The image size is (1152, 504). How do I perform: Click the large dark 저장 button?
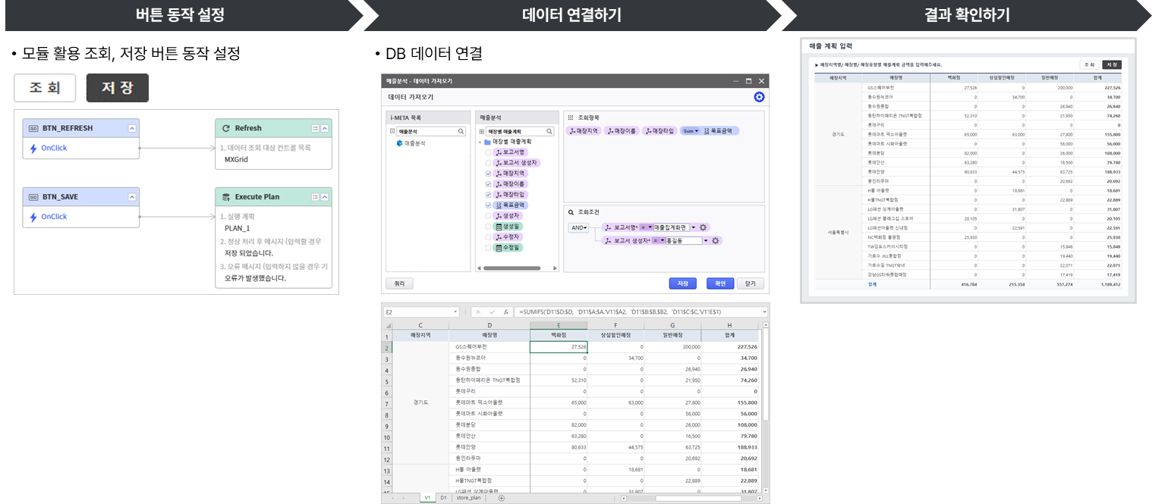(x=118, y=88)
